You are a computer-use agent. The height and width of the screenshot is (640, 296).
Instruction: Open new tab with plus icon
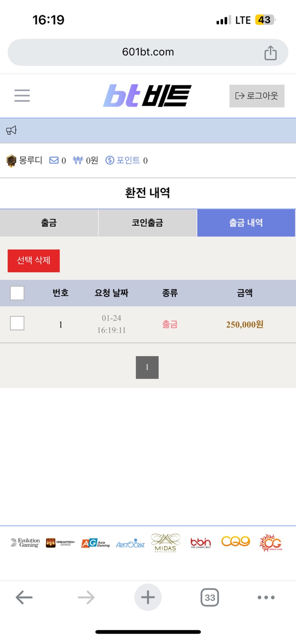(148, 597)
